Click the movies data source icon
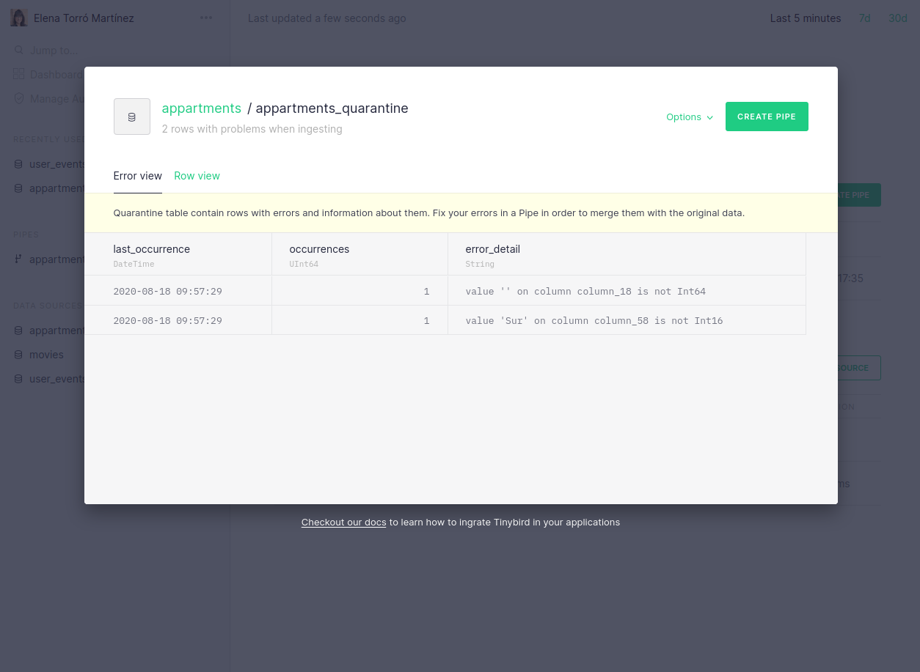The width and height of the screenshot is (920, 672). [19, 355]
